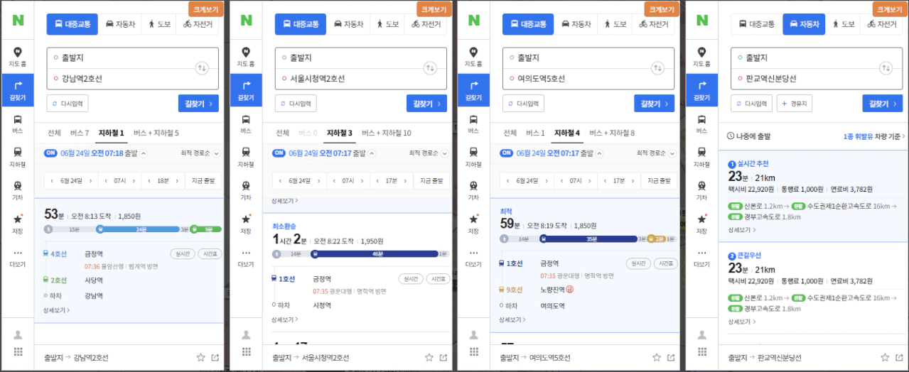Star the 출발지 → 서울시청역2호선 route
This screenshot has height=372, width=909.
429,358
